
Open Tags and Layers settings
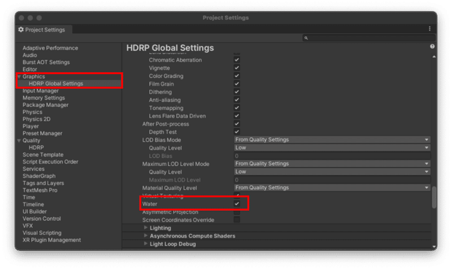(x=44, y=183)
